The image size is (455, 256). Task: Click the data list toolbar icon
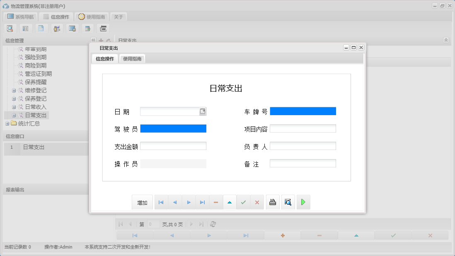click(x=26, y=28)
